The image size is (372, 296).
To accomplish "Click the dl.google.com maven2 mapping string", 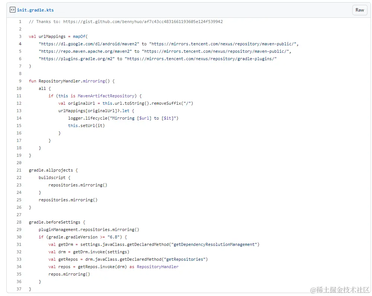I will coord(89,44).
